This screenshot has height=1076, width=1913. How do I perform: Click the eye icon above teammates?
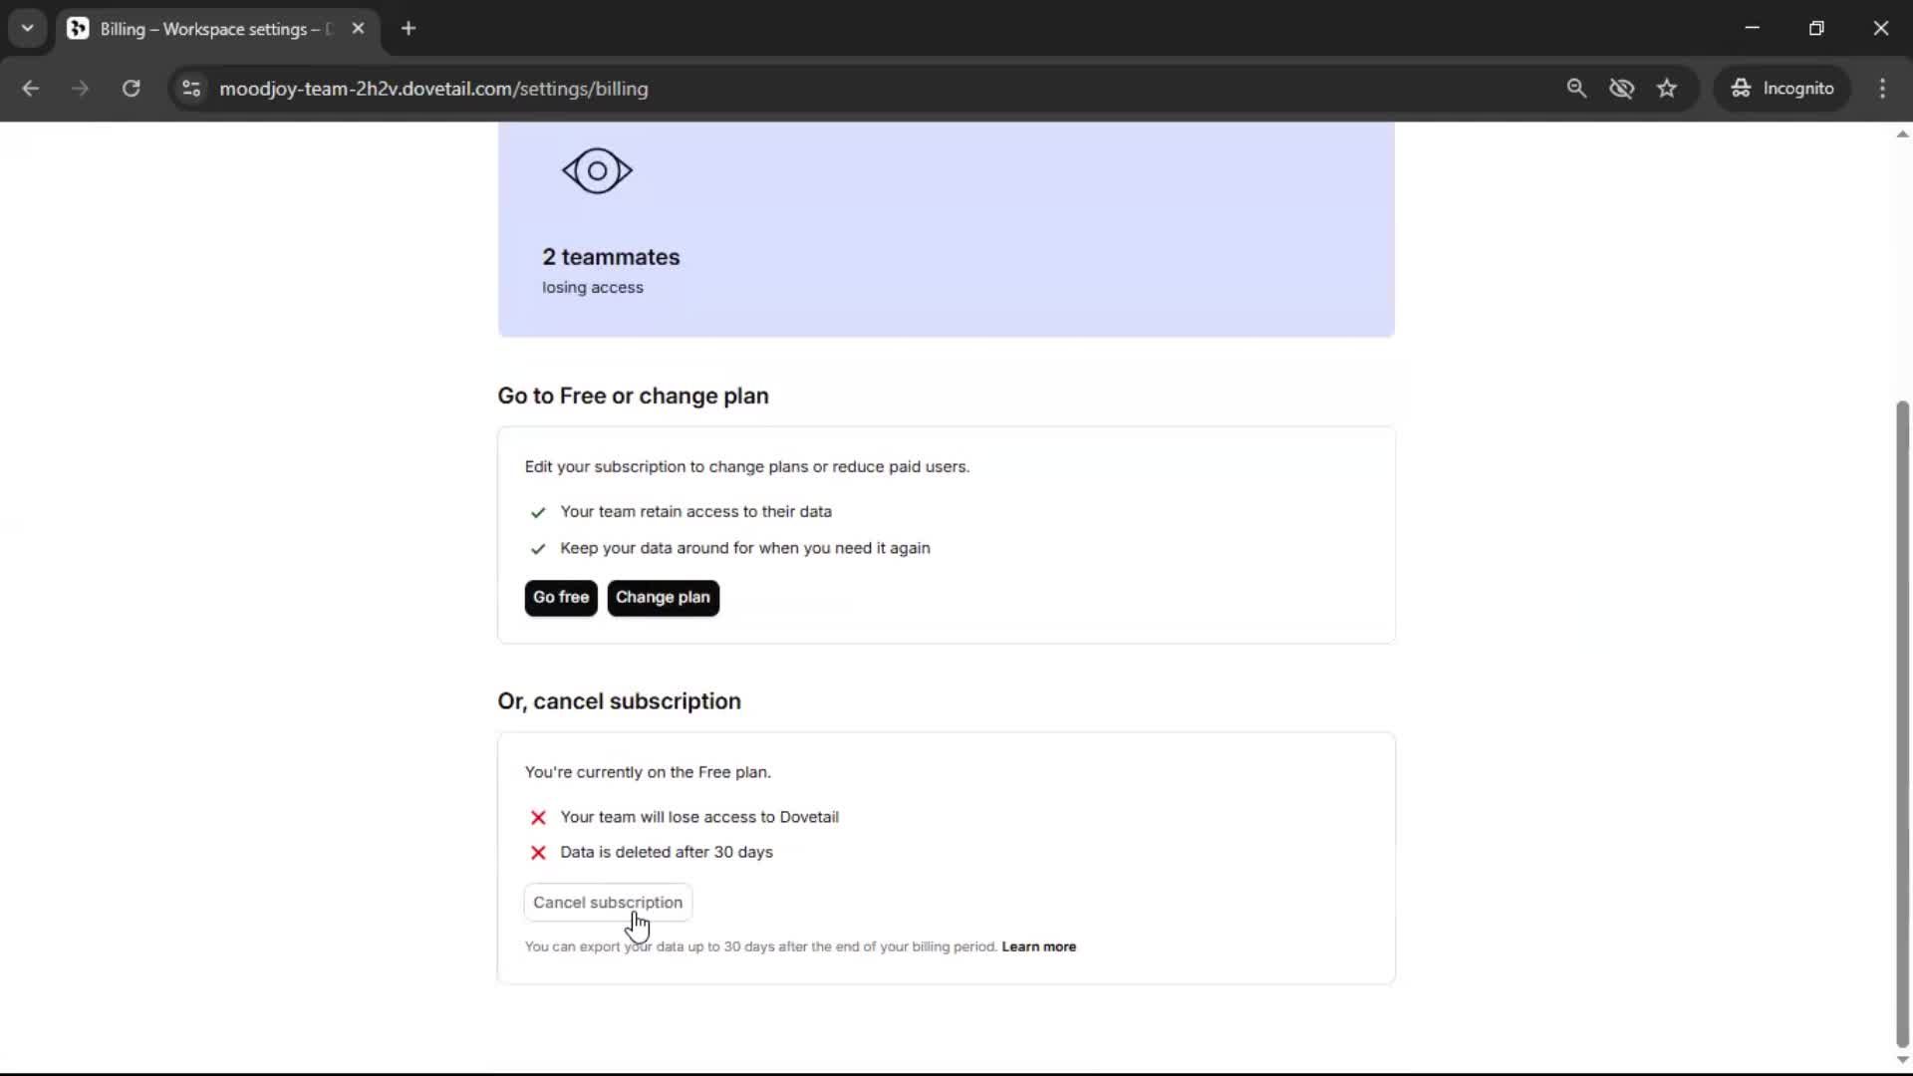point(597,171)
